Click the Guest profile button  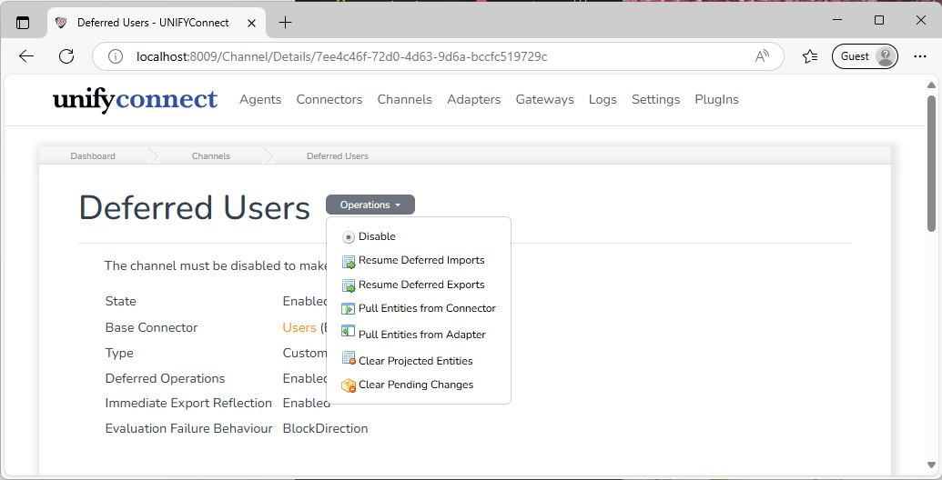coord(865,56)
